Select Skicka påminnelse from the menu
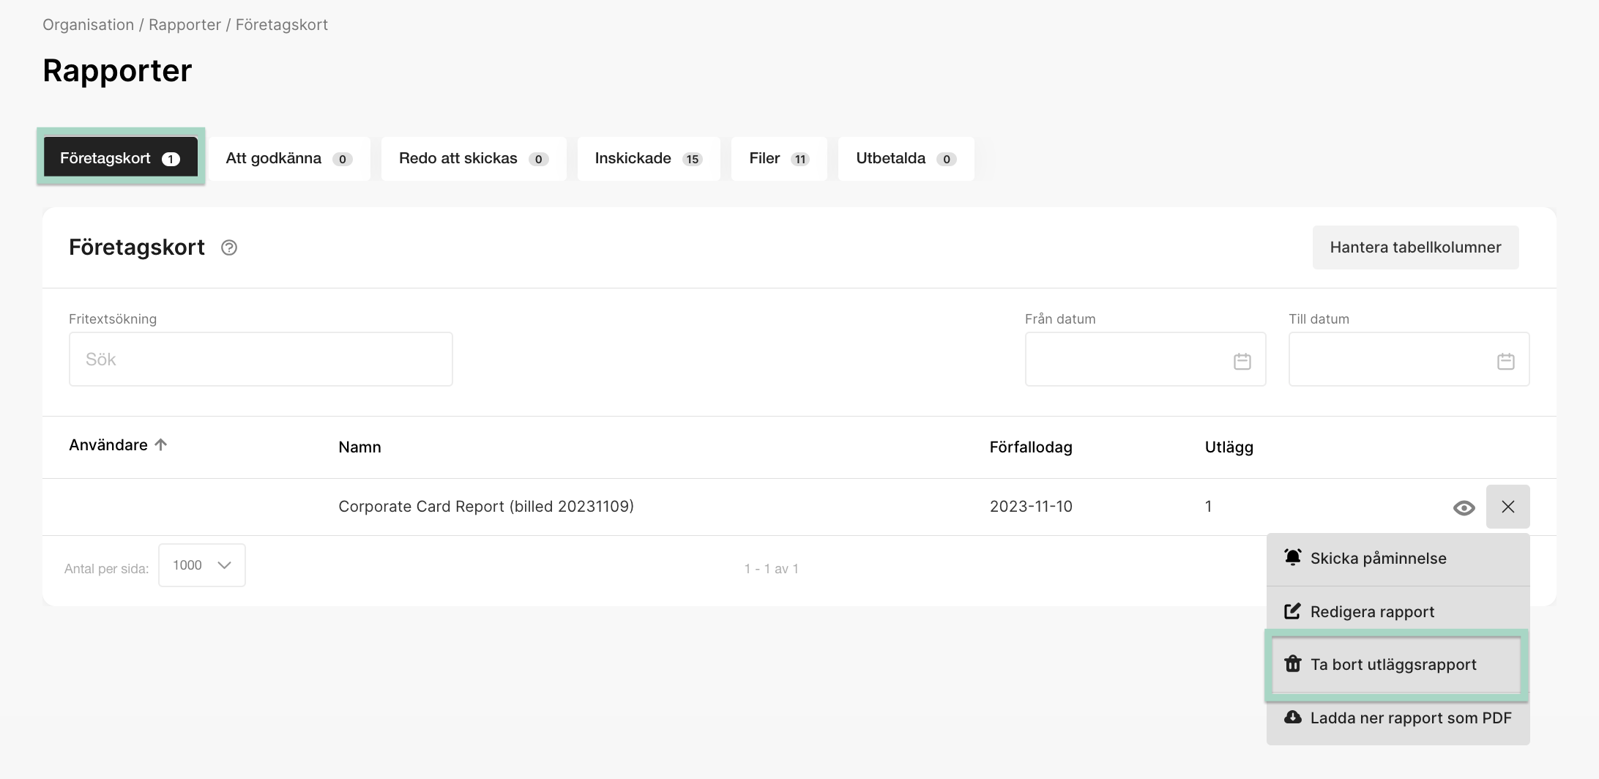This screenshot has height=779, width=1599. tap(1398, 559)
